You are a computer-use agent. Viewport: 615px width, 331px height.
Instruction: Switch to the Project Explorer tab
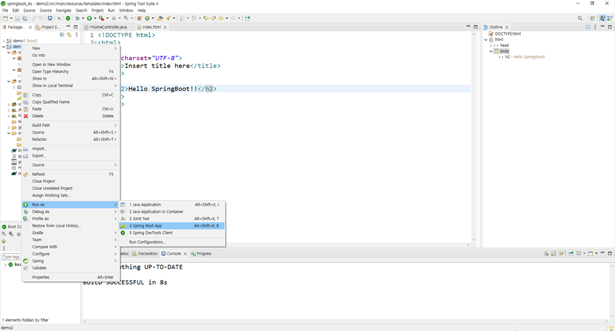coord(48,27)
